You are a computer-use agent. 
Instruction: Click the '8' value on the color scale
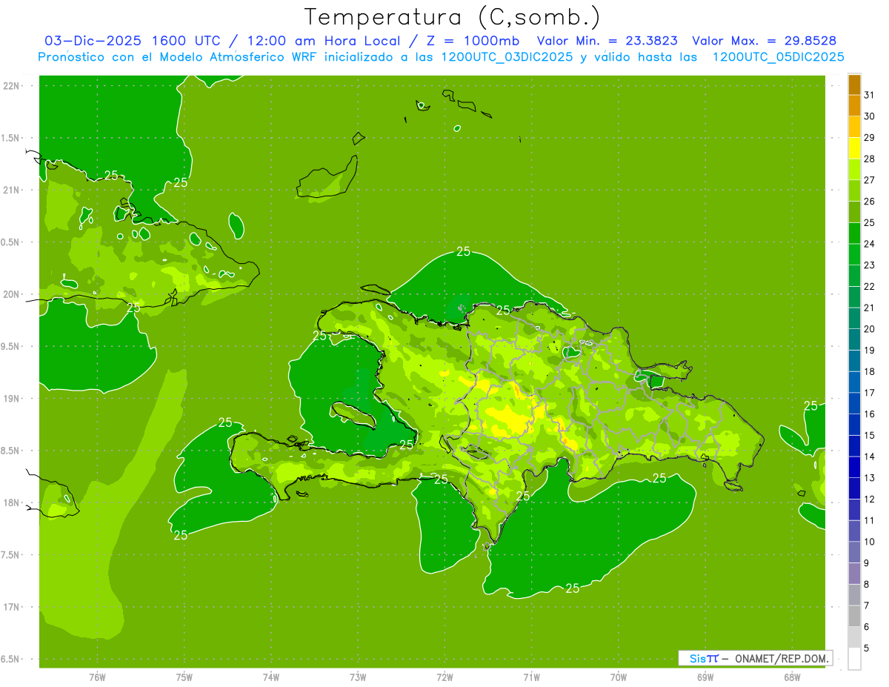[867, 585]
